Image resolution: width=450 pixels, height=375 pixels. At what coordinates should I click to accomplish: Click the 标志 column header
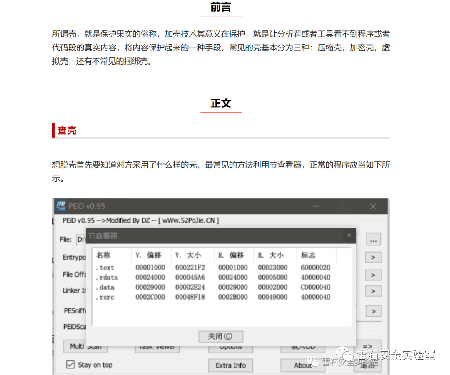tap(317, 255)
